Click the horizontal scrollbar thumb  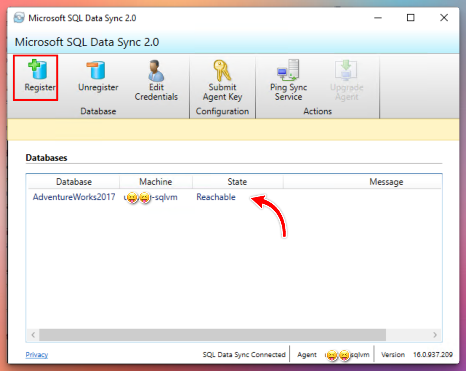click(x=213, y=335)
